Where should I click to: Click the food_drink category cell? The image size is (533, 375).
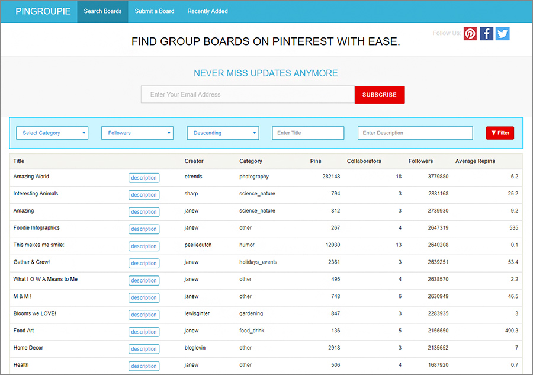click(252, 331)
